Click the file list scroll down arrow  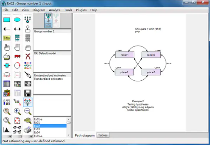pos(69,136)
